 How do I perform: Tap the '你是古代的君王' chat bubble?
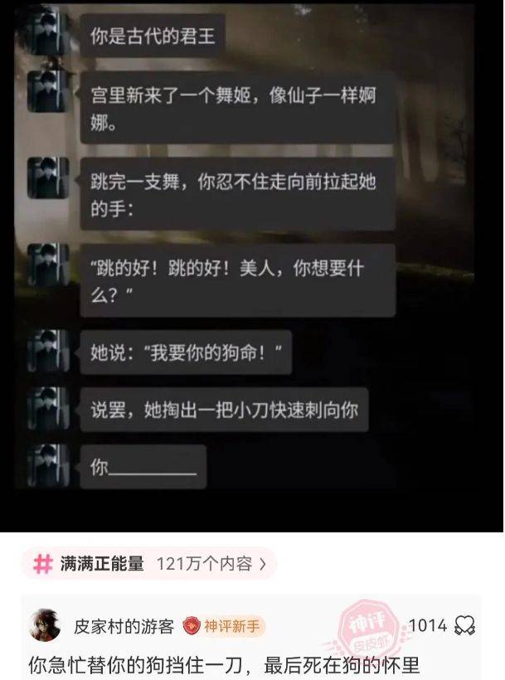coord(153,36)
